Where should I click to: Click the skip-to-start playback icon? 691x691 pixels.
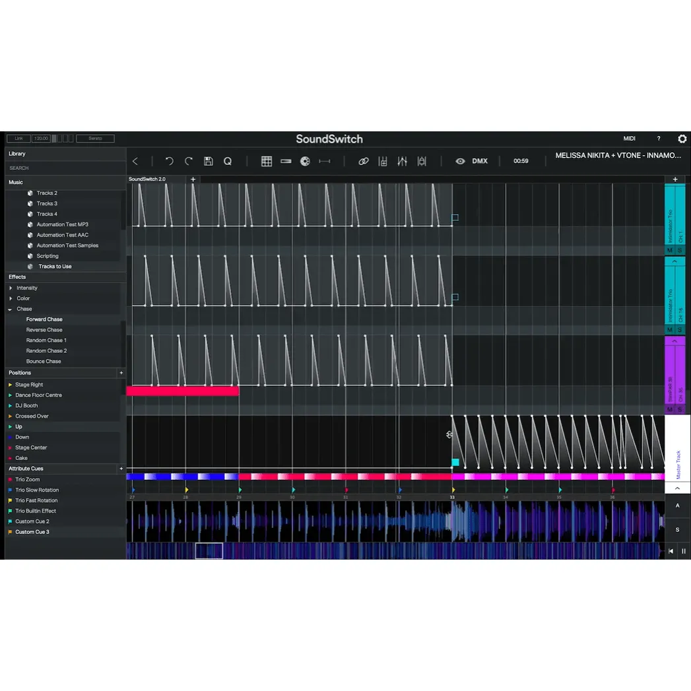671,551
